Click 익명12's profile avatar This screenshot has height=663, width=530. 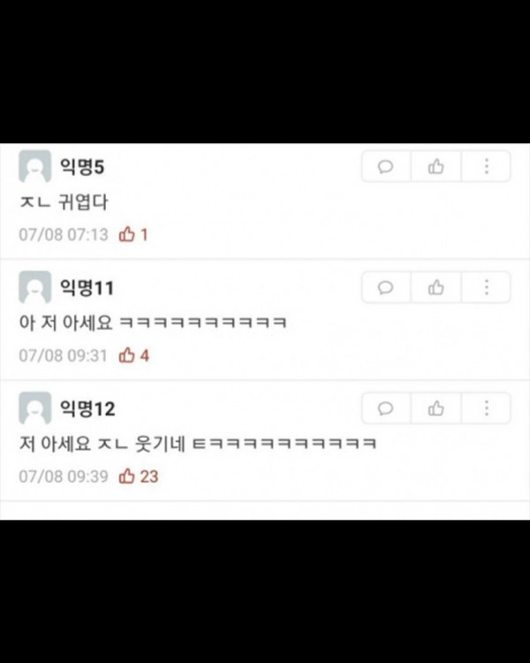(35, 408)
